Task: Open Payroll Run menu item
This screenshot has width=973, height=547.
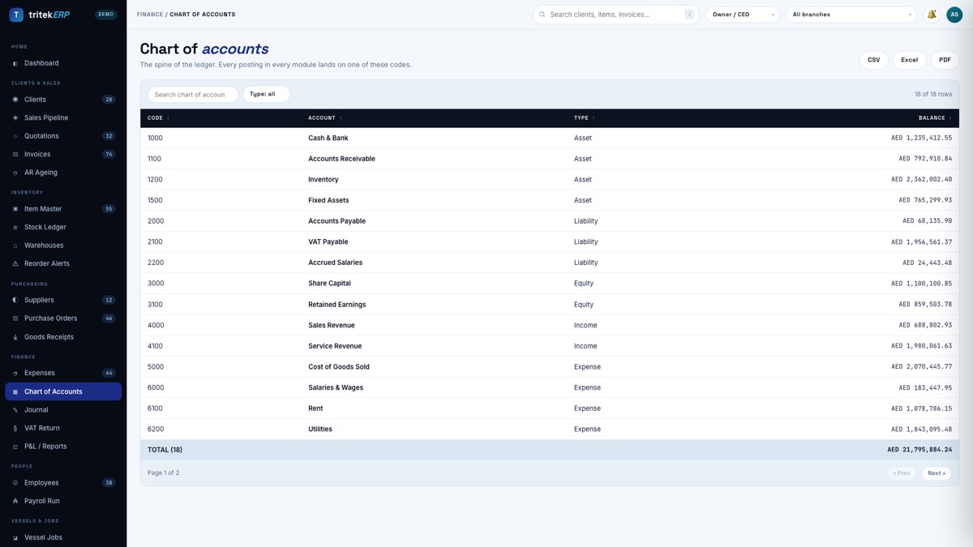Action: [63, 501]
